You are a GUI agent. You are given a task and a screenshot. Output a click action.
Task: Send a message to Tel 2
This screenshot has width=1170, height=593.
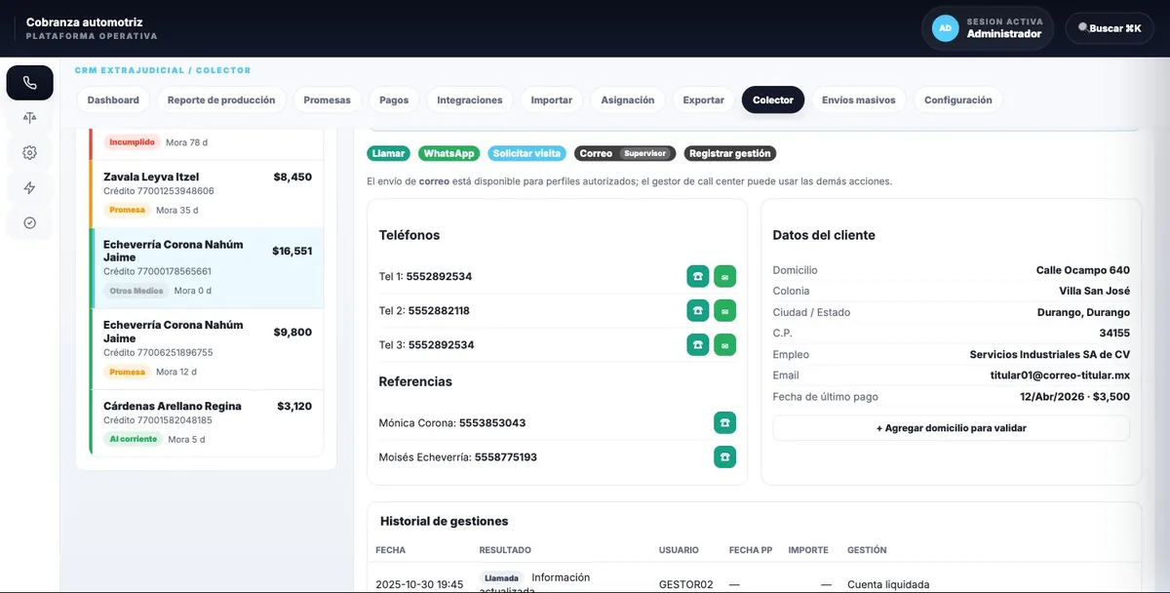[x=724, y=310]
